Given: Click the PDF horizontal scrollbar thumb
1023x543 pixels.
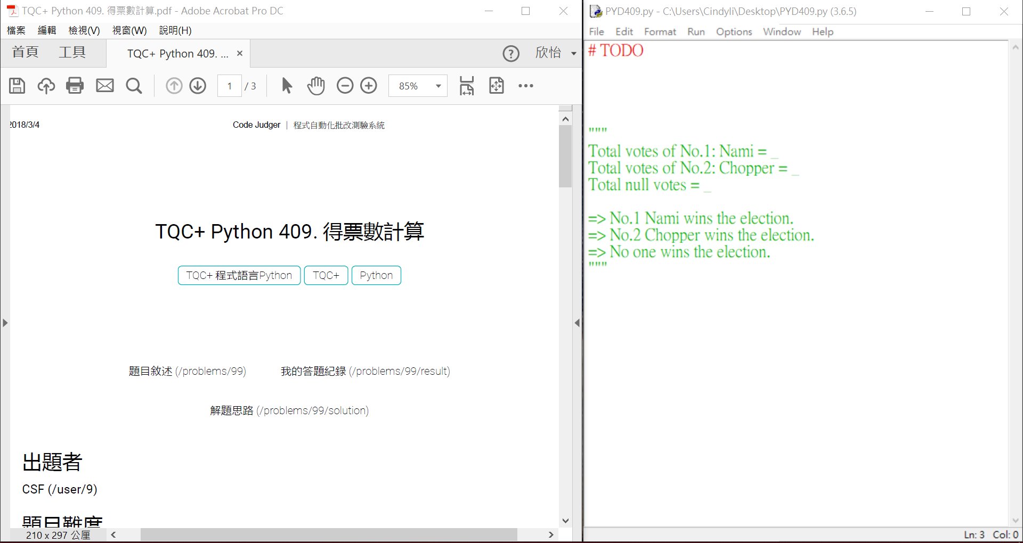Looking at the screenshot, I should click(329, 534).
